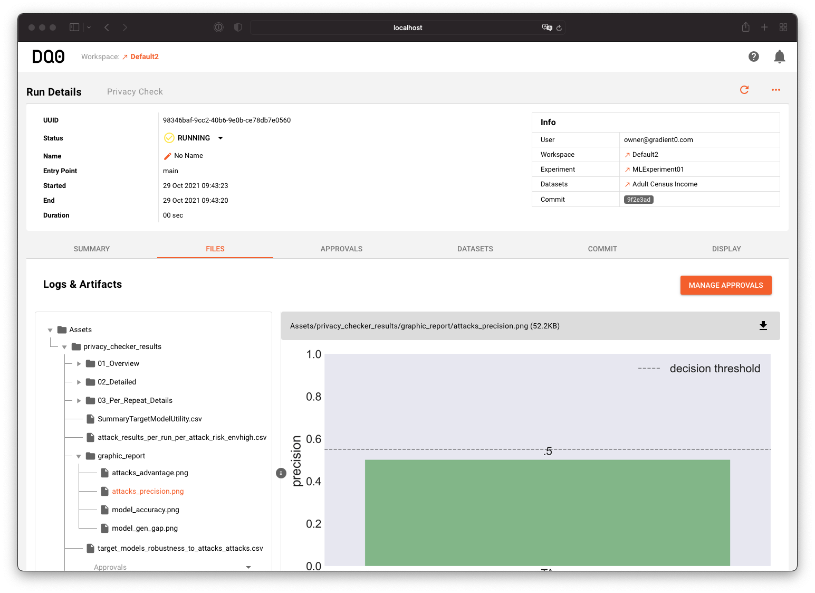Image resolution: width=815 pixels, height=593 pixels.
Task: Click the Entry Point value main
Action: (170, 171)
